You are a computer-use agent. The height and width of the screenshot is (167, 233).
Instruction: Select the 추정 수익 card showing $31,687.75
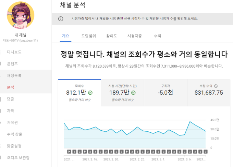208,93
